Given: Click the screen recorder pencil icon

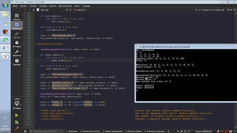Looking at the screenshot, I should (x=218, y=132).
